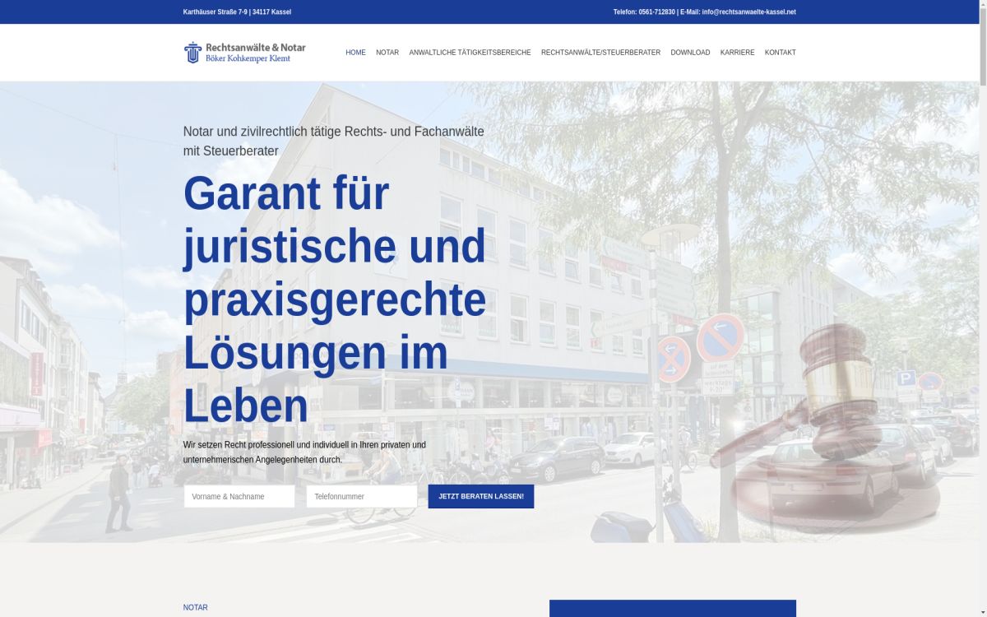
Task: Click the phone number 0561-712830 in the top bar
Action: (658, 12)
